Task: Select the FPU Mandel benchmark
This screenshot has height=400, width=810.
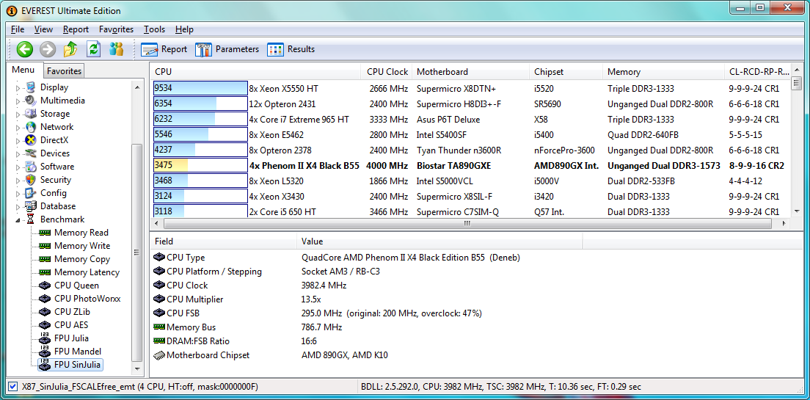Action: (78, 352)
